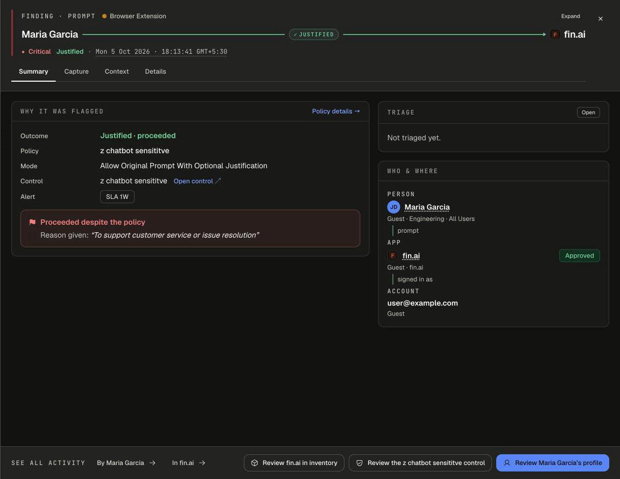The height and width of the screenshot is (479, 620).
Task: Open the Capture tab
Action: pyautogui.click(x=76, y=72)
